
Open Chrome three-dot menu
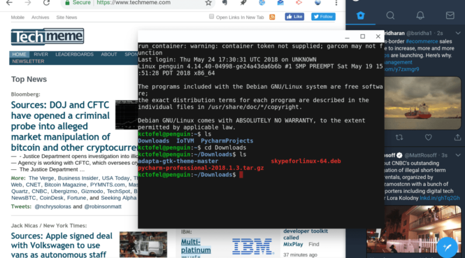(336, 3)
